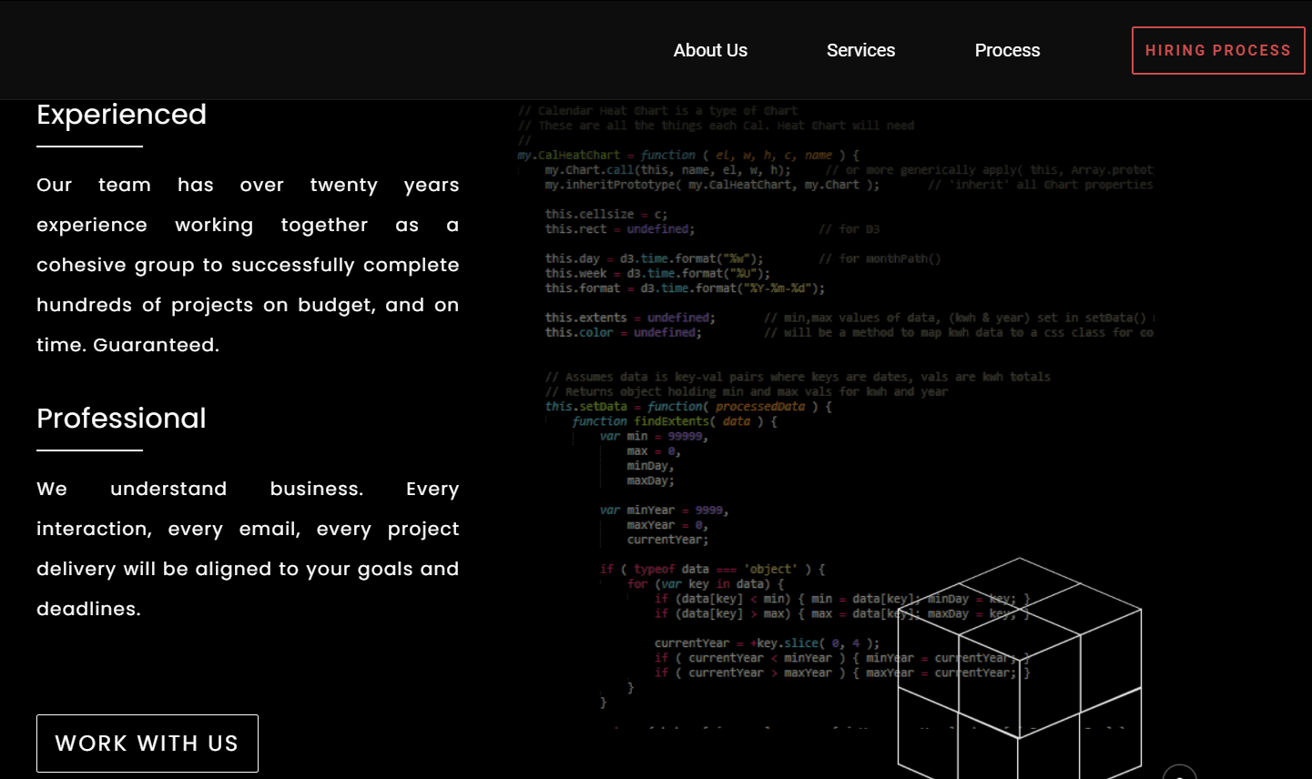Navigate to the Process section
The image size is (1312, 779).
pyautogui.click(x=1007, y=50)
